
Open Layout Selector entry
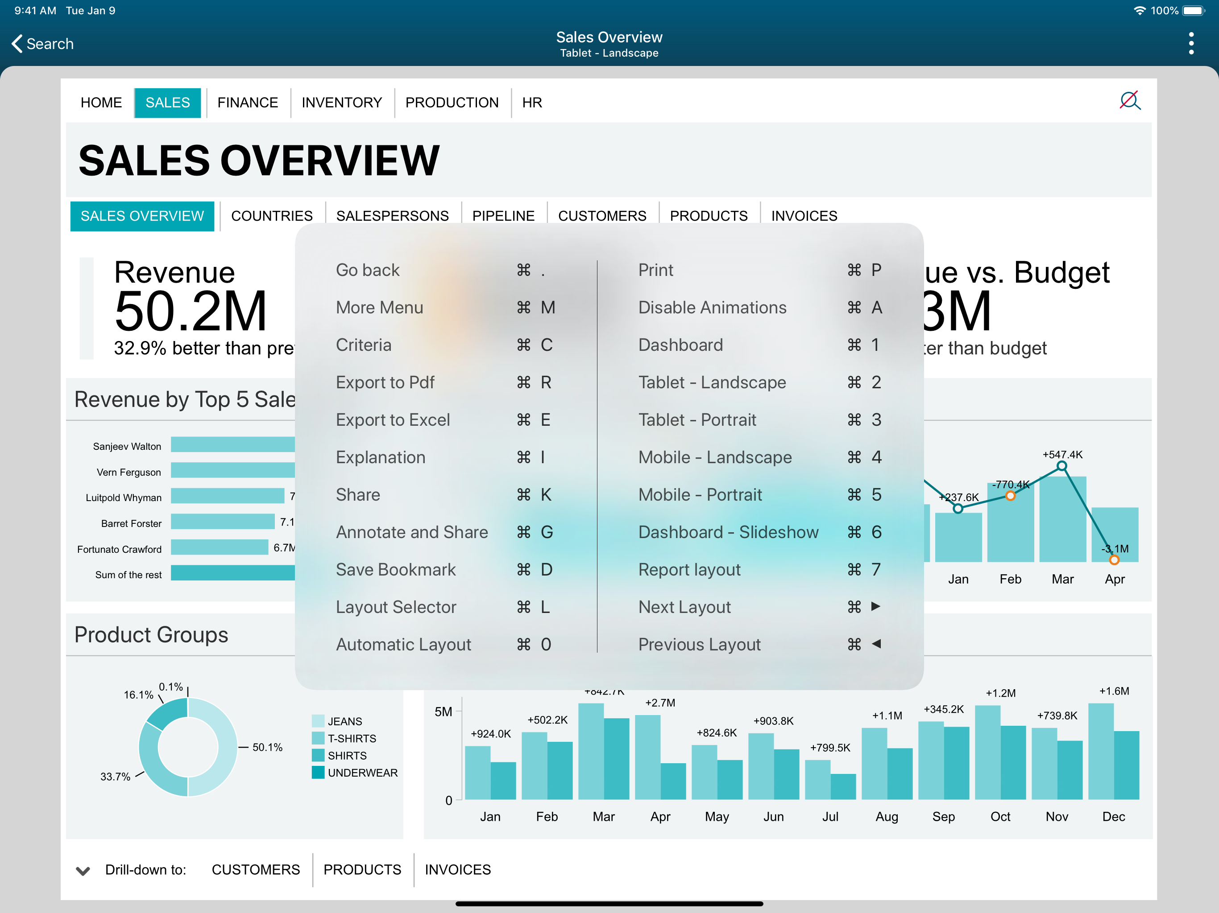[445, 607]
